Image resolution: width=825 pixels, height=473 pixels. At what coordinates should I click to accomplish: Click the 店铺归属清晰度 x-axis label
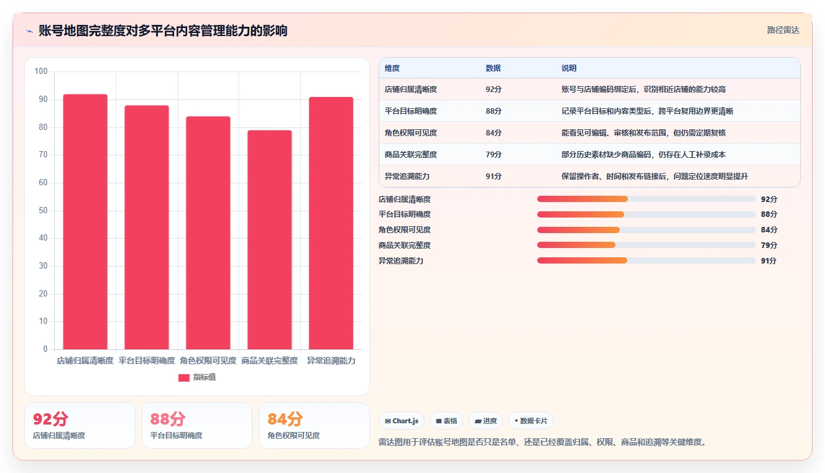pyautogui.click(x=85, y=360)
